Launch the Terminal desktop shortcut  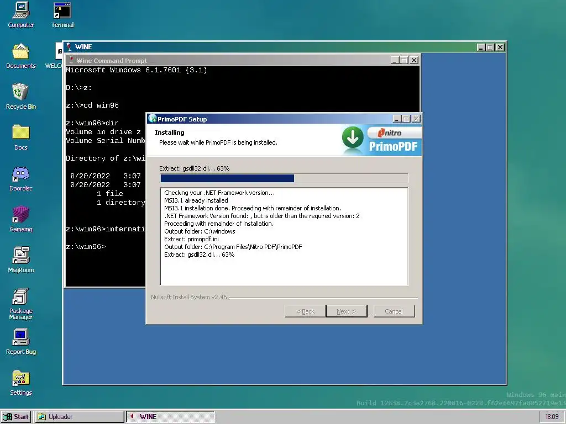pos(62,14)
